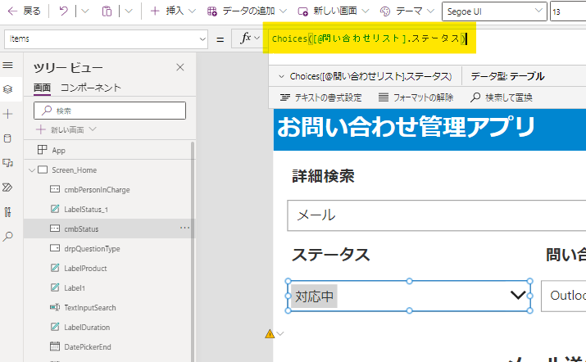Viewport: 586px width, 362px height.
Task: Expand the chevron beside warning icon
Action: pyautogui.click(x=280, y=333)
